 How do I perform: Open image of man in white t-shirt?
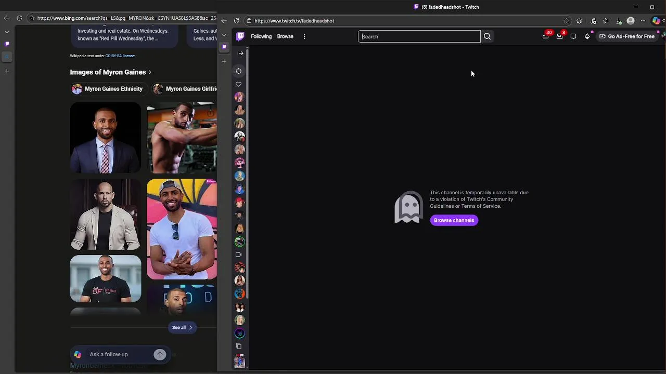pos(182,229)
